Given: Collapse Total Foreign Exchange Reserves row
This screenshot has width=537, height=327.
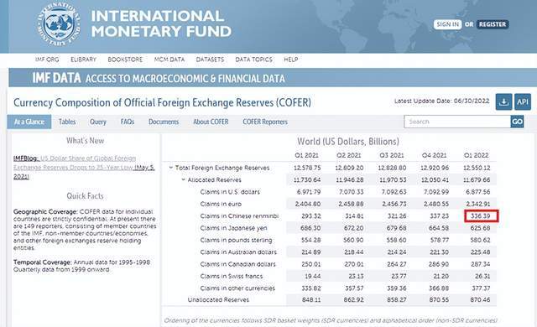Looking at the screenshot, I should [x=171, y=168].
